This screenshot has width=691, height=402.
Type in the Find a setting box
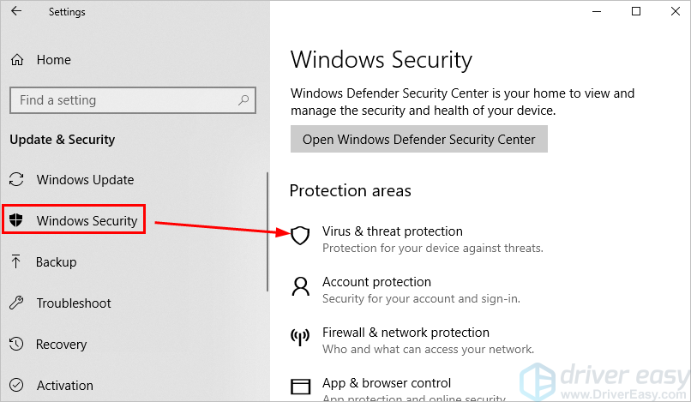[x=120, y=100]
